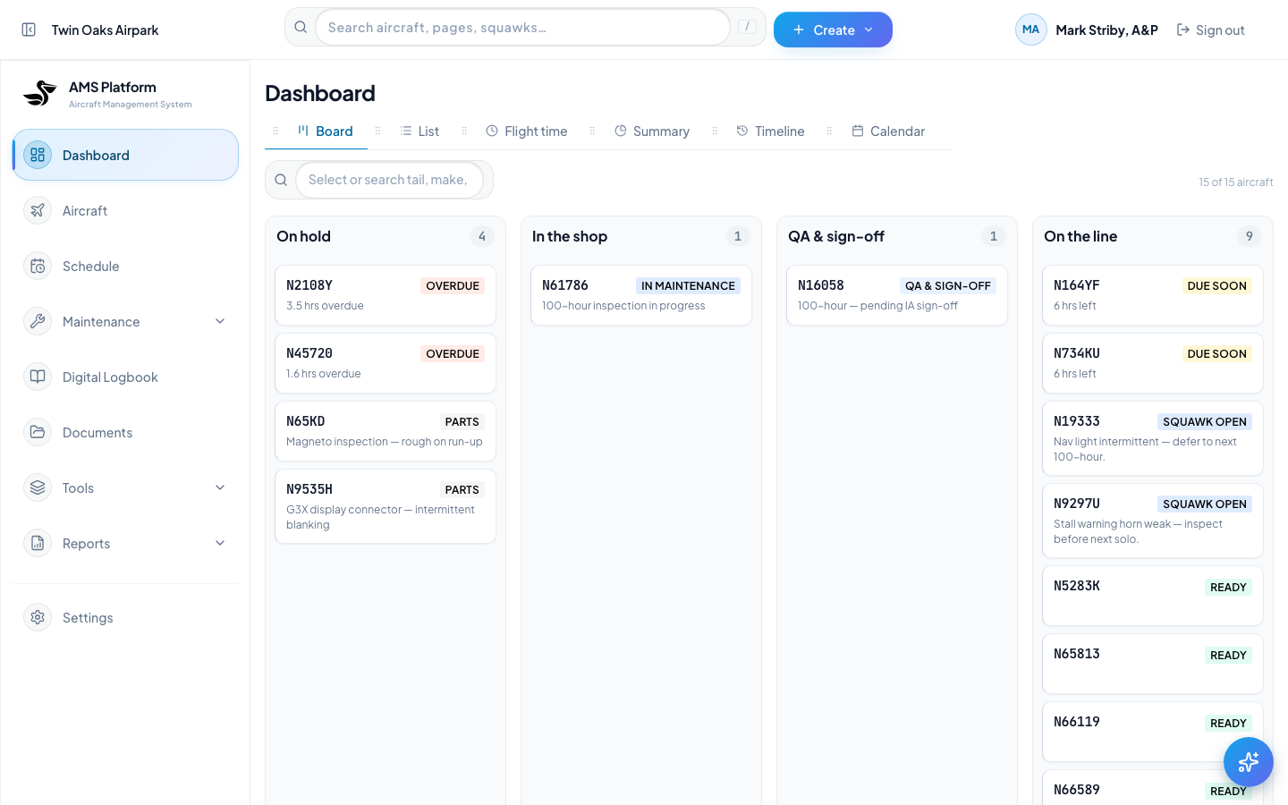Click the AMS Platform bird logo
Viewport: 1288px width, 805px height.
click(x=40, y=93)
